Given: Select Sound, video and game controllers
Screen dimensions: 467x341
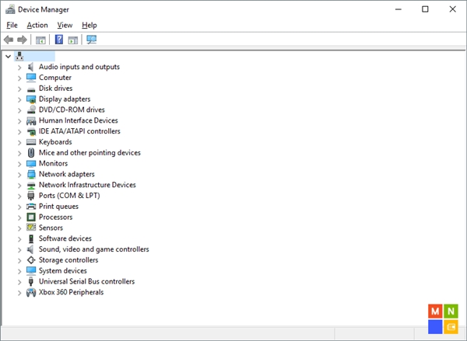Looking at the screenshot, I should click(93, 249).
